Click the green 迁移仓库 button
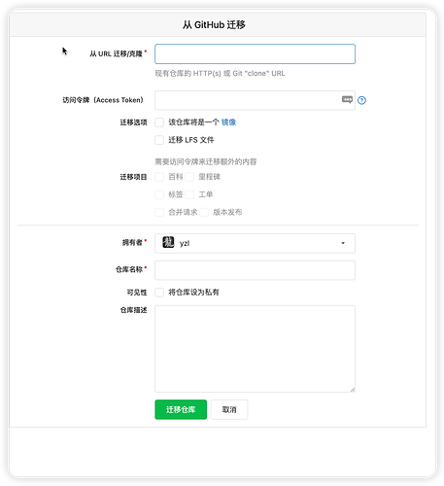The image size is (444, 486). click(x=181, y=409)
